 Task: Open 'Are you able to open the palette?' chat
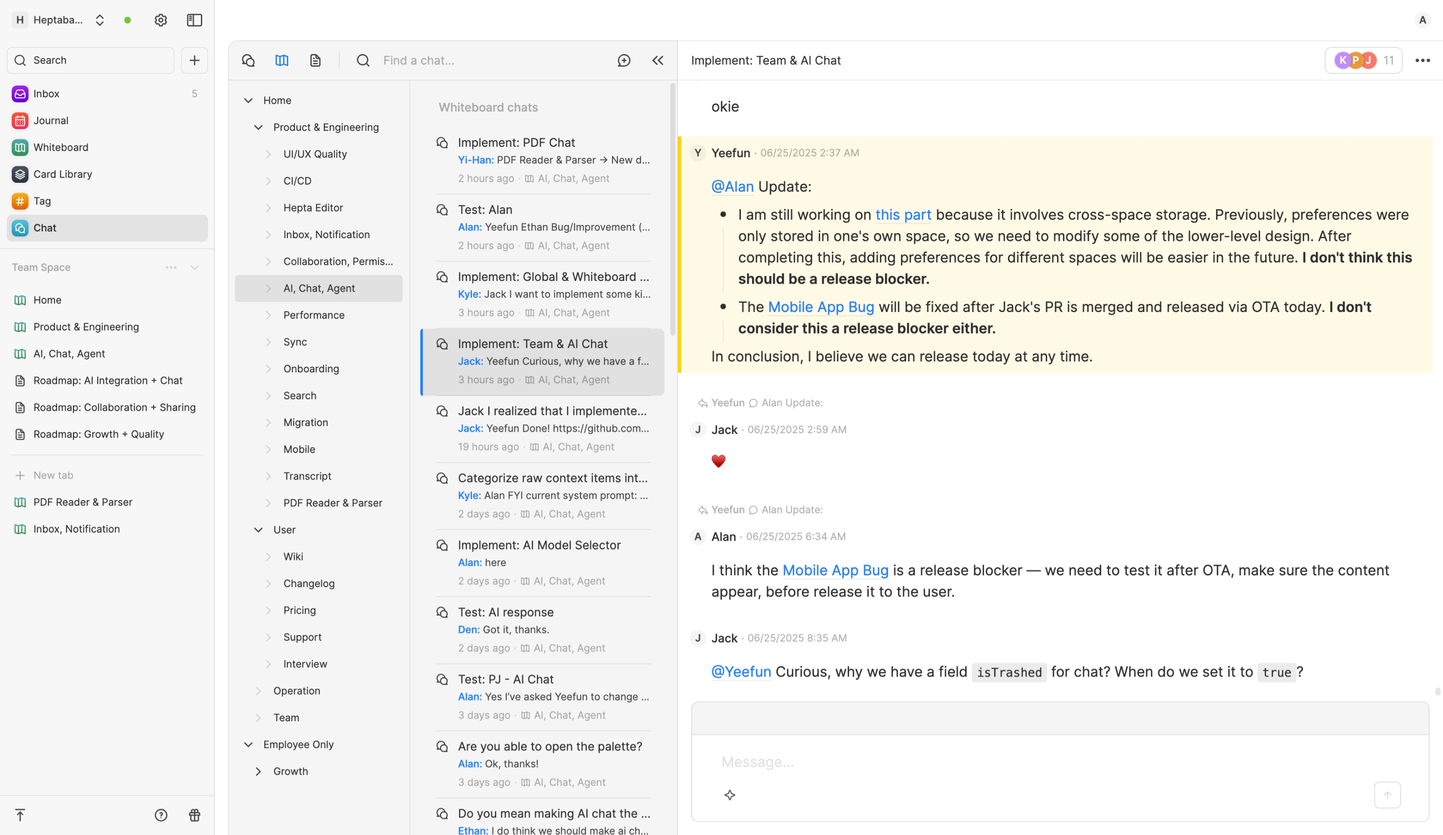click(543, 763)
